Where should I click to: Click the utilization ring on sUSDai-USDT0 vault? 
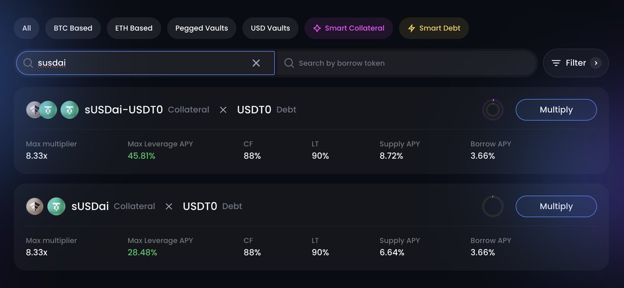coord(492,110)
